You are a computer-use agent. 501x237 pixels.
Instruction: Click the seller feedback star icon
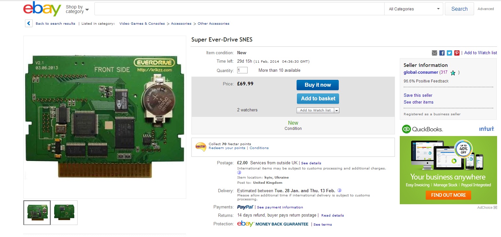(x=453, y=73)
